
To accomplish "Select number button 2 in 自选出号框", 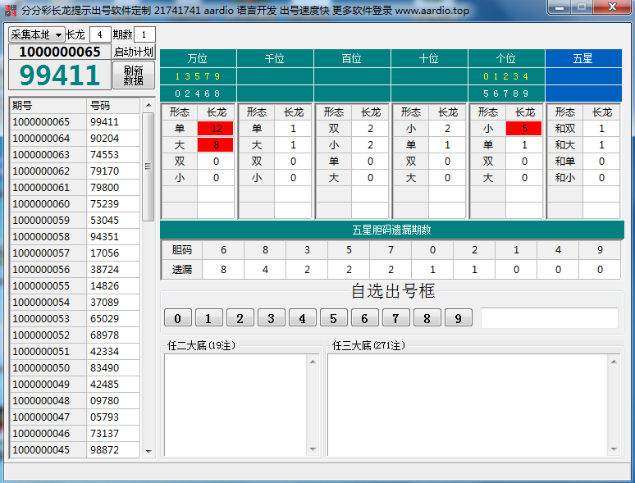I will pos(240,318).
